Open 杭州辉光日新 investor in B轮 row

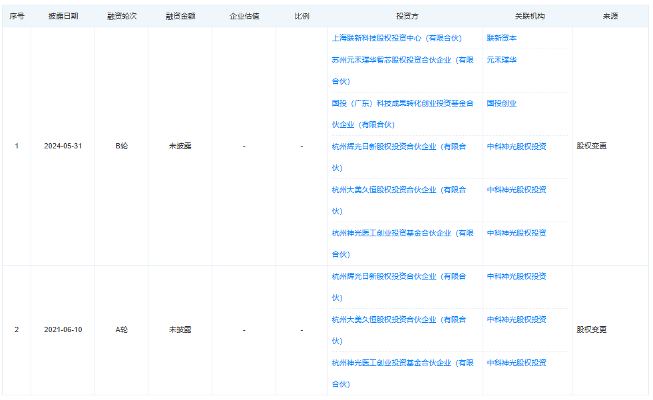(x=399, y=147)
